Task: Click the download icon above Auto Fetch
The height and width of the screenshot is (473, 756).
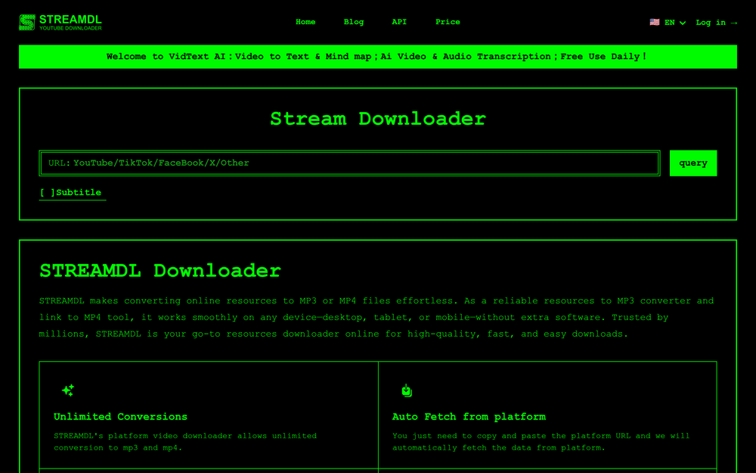Action: coord(407,390)
